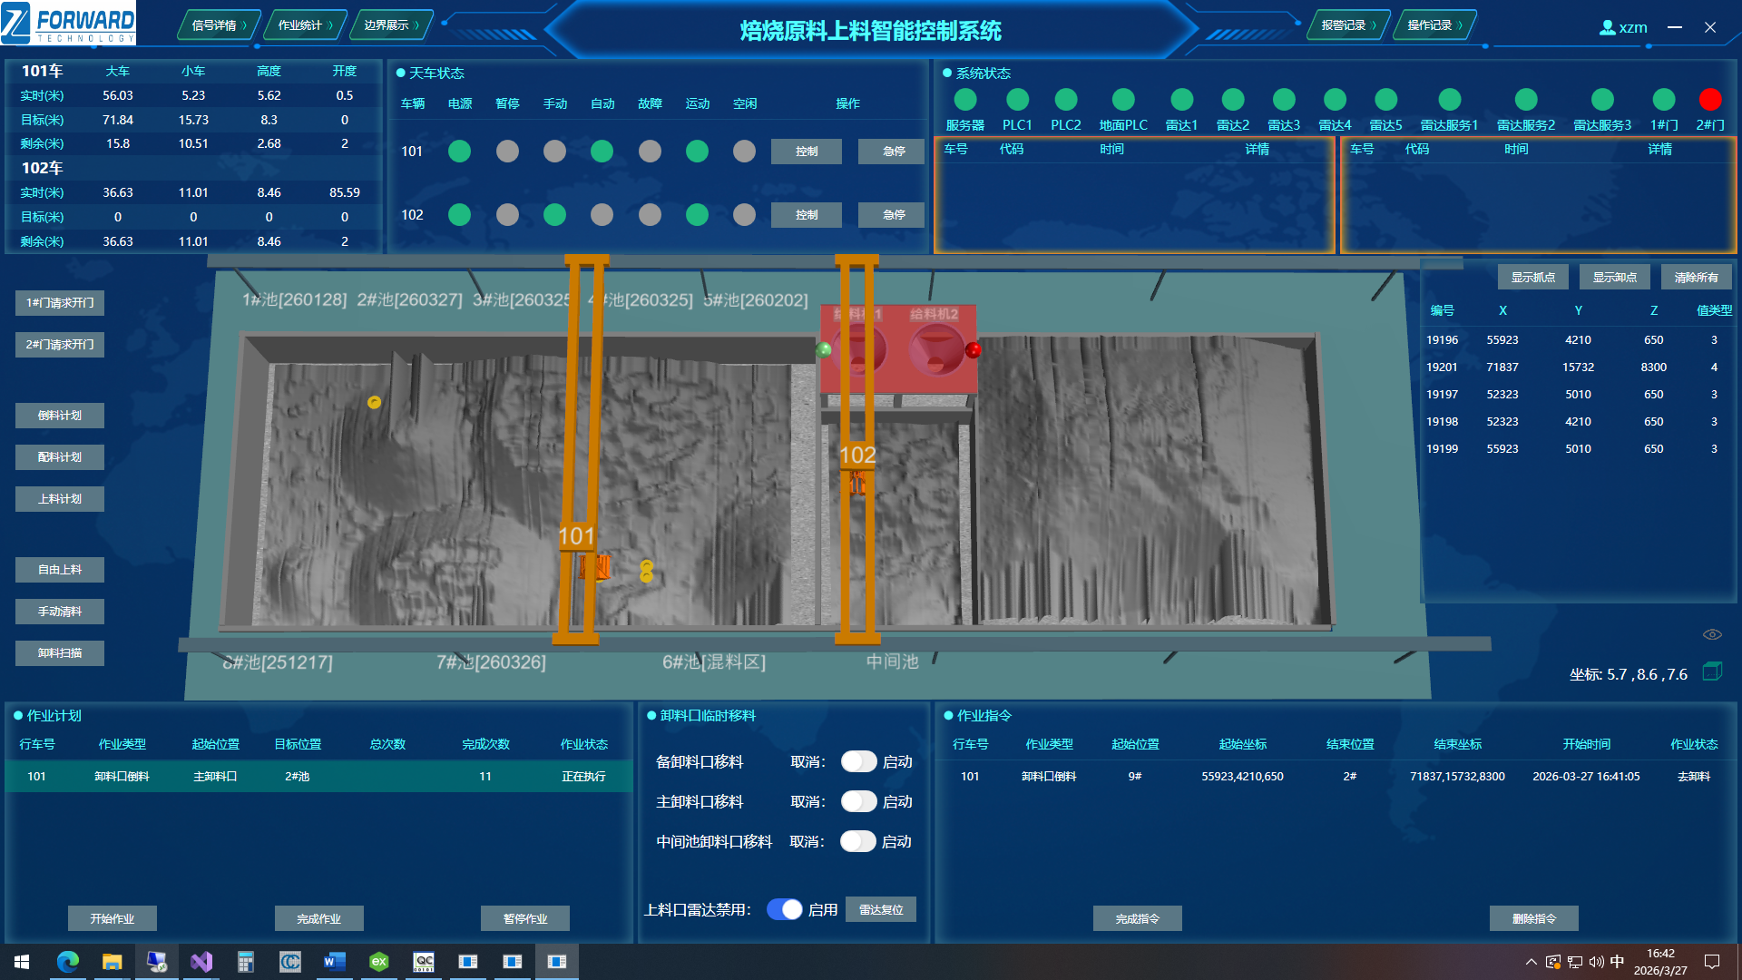Select the 101 job plan row

318,777
